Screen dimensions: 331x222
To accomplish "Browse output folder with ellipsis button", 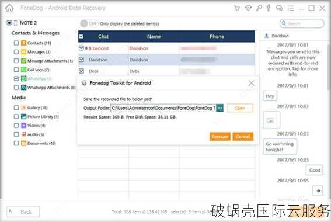I will coord(219,108).
